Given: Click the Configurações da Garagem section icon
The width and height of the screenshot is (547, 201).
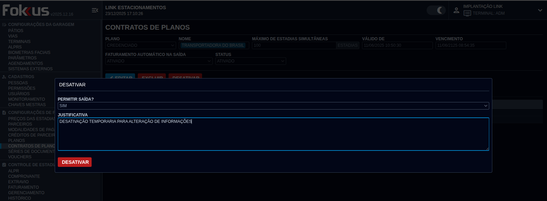Looking at the screenshot, I should (x=4, y=25).
